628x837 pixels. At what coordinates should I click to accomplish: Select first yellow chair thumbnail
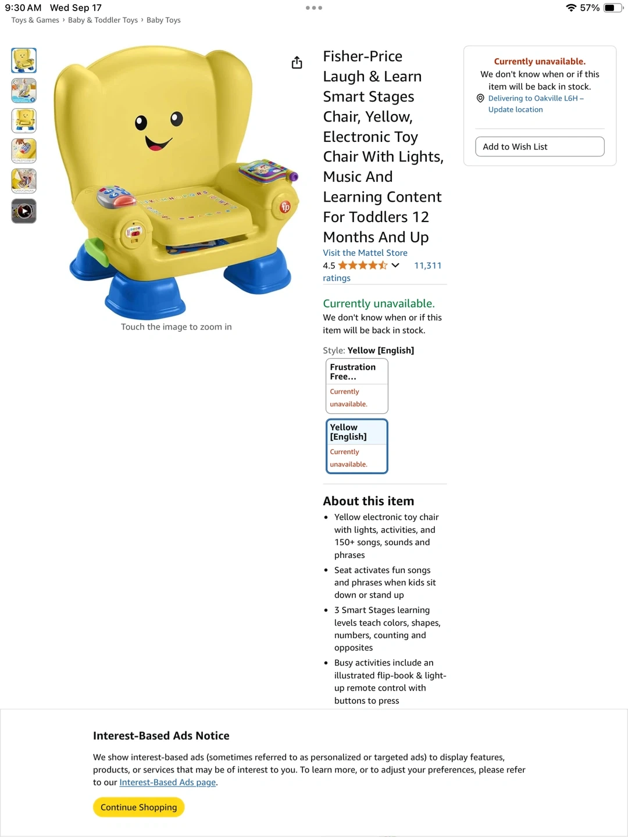pos(24,60)
